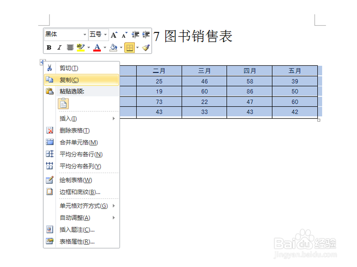This screenshot has width=357, height=267.
Task: Open 表格属性(R)... menu entry
Action: pos(82,242)
